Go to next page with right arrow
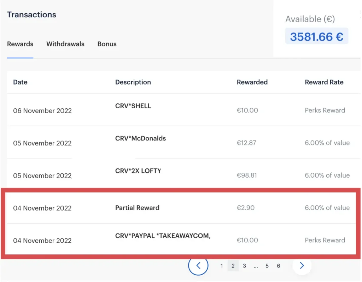The width and height of the screenshot is (362, 282). coord(302,265)
